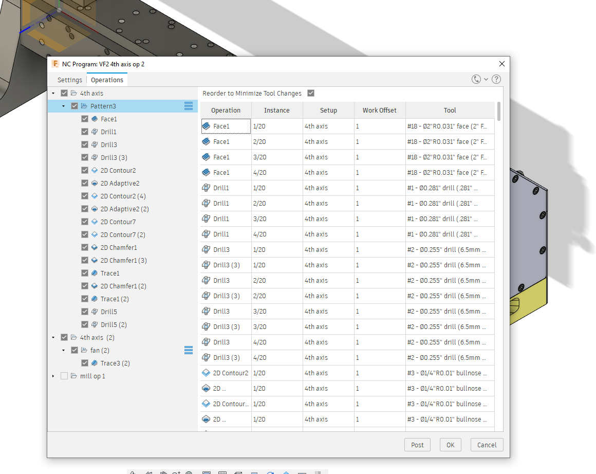Screen dimensions: 596x474
Task: Click Drill3 (3) 4/20 row icon in table
Action: (x=206, y=357)
